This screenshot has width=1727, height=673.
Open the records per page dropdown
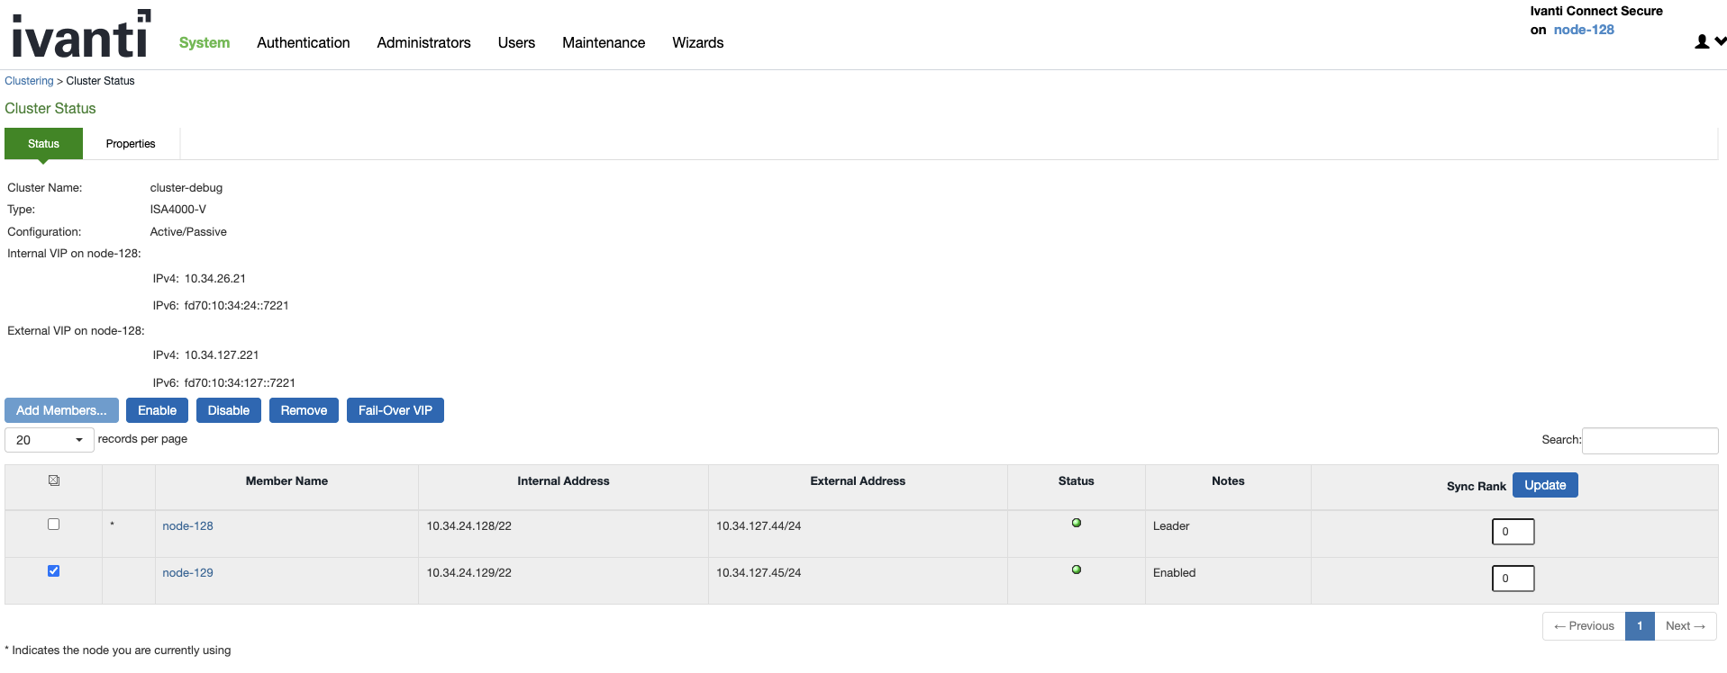50,440
